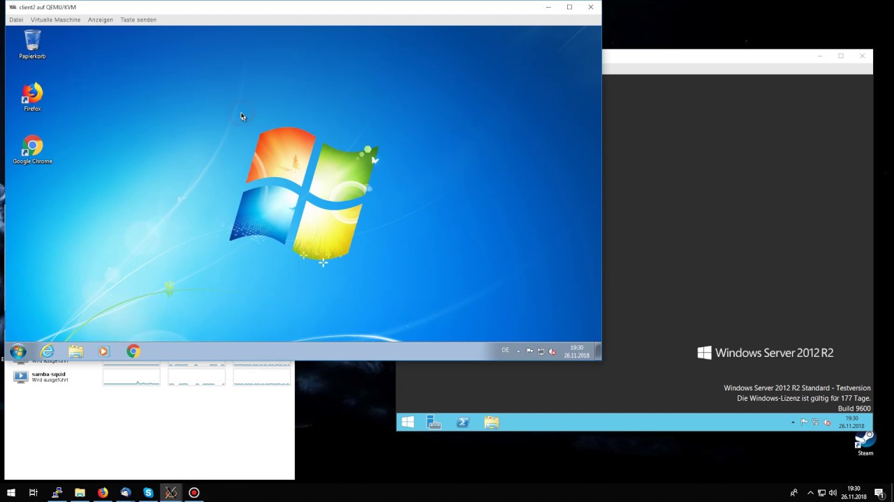Image resolution: width=894 pixels, height=502 pixels.
Task: Minimize the Windows Server 2012 VM window
Action: pyautogui.click(x=820, y=56)
